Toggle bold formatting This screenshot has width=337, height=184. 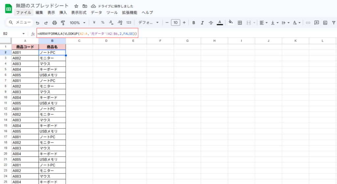[x=194, y=23]
